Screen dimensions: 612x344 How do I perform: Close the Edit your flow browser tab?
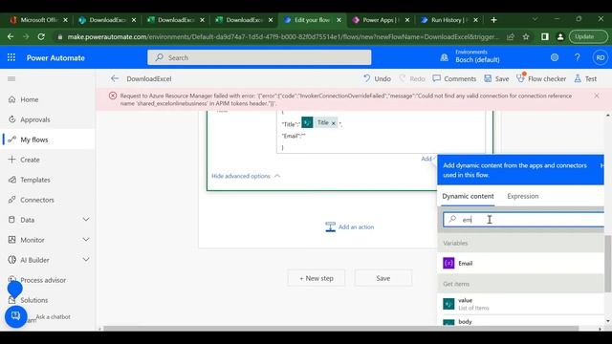339,20
